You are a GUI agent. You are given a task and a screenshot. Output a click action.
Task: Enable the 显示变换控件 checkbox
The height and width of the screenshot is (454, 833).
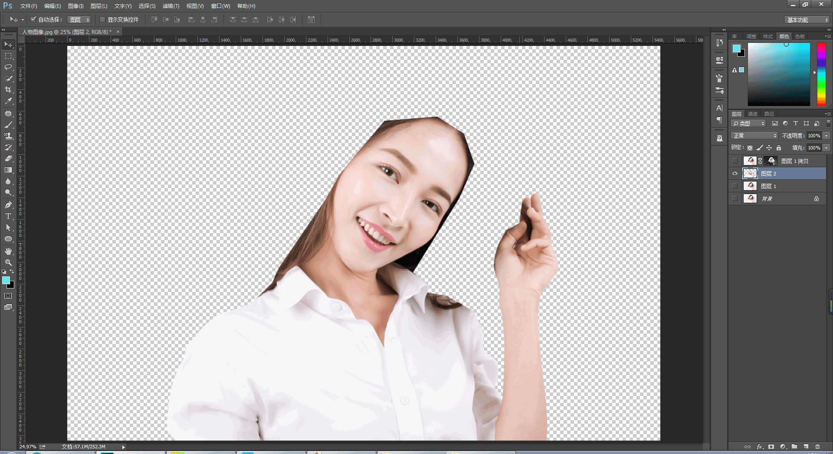point(102,19)
